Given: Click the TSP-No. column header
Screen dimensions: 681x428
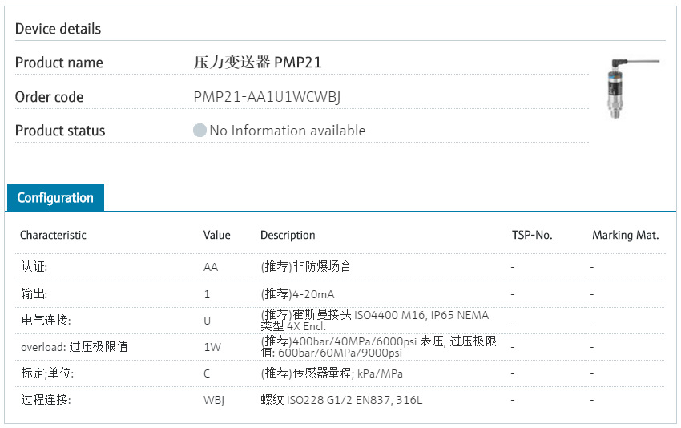Looking at the screenshot, I should coord(532,235).
